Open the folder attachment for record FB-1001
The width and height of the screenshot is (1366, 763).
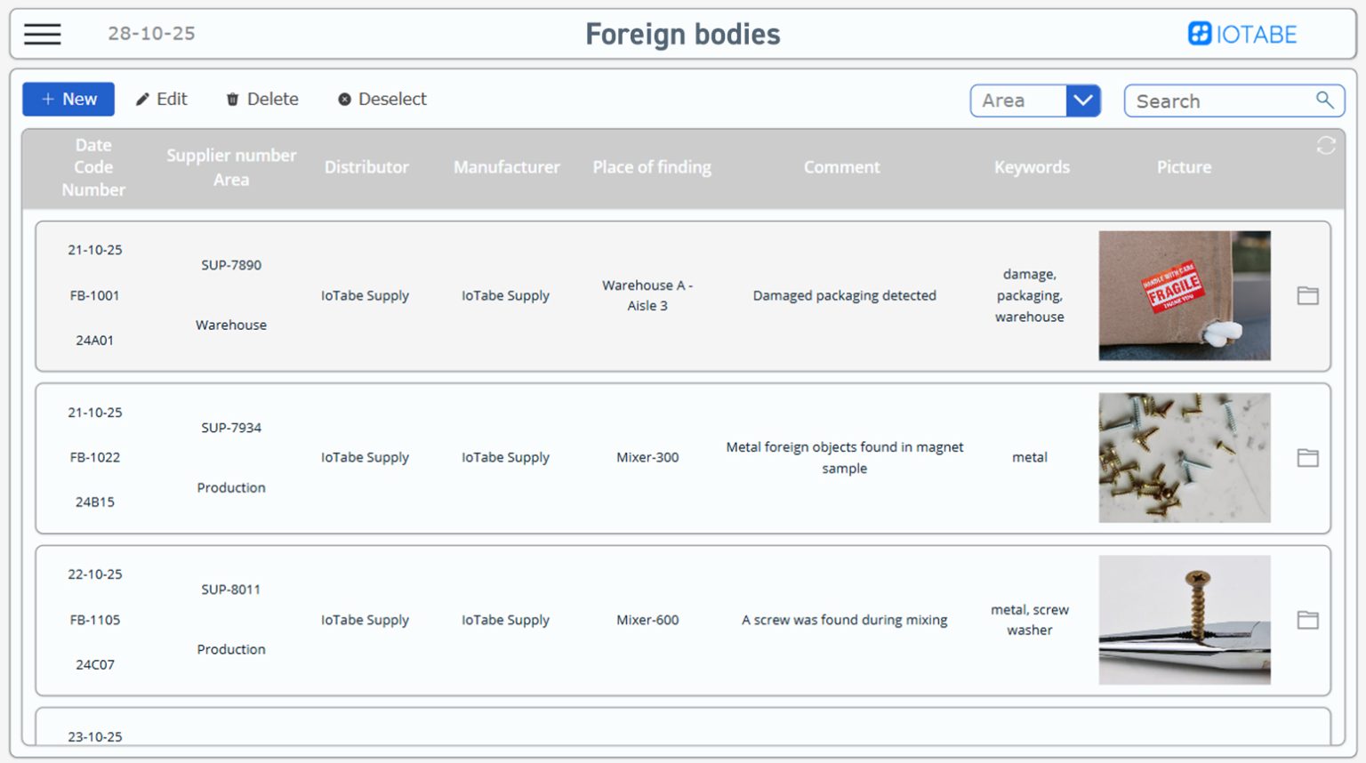click(x=1307, y=295)
